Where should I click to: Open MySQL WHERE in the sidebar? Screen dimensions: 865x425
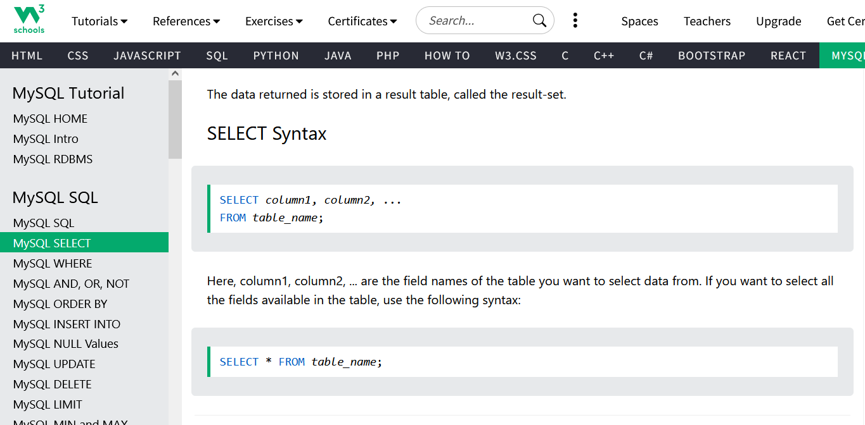53,264
